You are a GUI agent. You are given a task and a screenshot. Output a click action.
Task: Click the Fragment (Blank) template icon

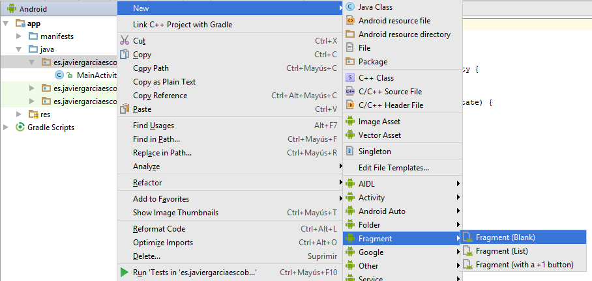(x=467, y=237)
